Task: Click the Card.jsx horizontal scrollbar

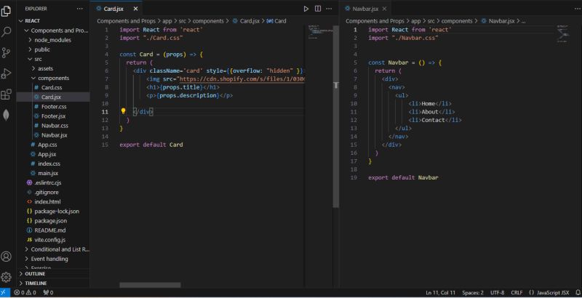Action: (150, 285)
